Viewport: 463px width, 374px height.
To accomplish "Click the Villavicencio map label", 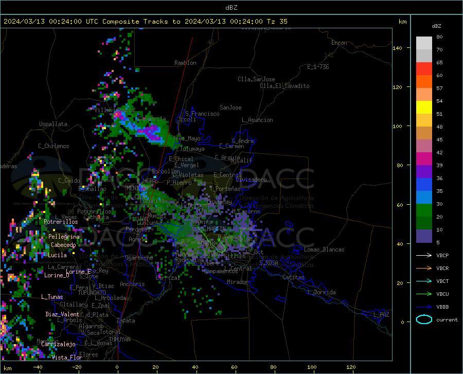I will coord(115,110).
